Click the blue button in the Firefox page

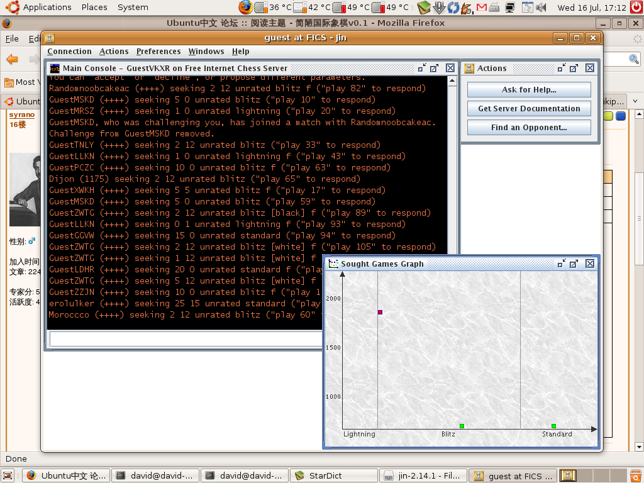tap(621, 116)
